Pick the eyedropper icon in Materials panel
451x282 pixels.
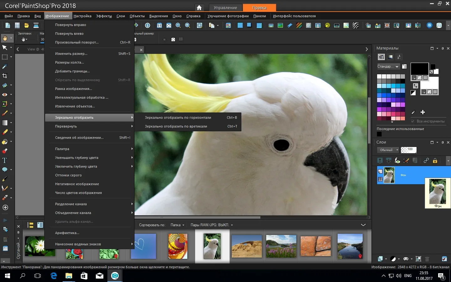413,112
